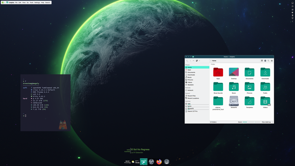
Task: Select the Documents folder icon
Action: point(249,72)
